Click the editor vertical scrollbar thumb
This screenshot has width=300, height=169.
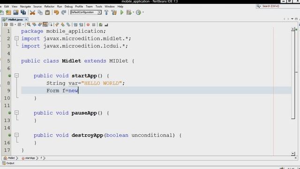(x=293, y=75)
